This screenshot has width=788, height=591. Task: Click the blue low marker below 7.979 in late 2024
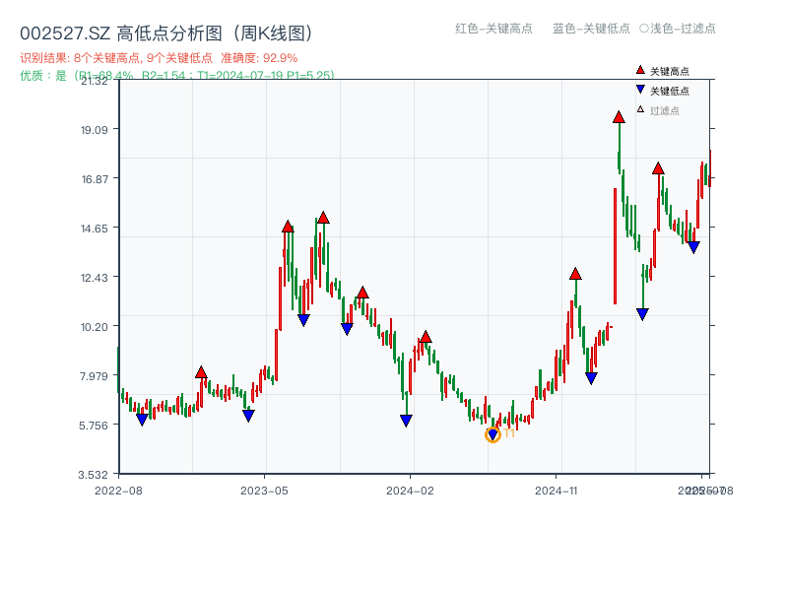[x=590, y=375]
